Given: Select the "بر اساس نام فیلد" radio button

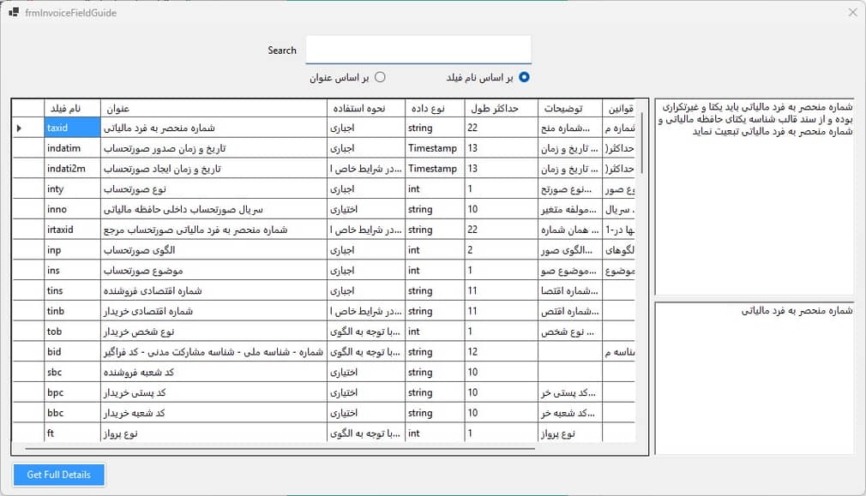Looking at the screenshot, I should (525, 77).
